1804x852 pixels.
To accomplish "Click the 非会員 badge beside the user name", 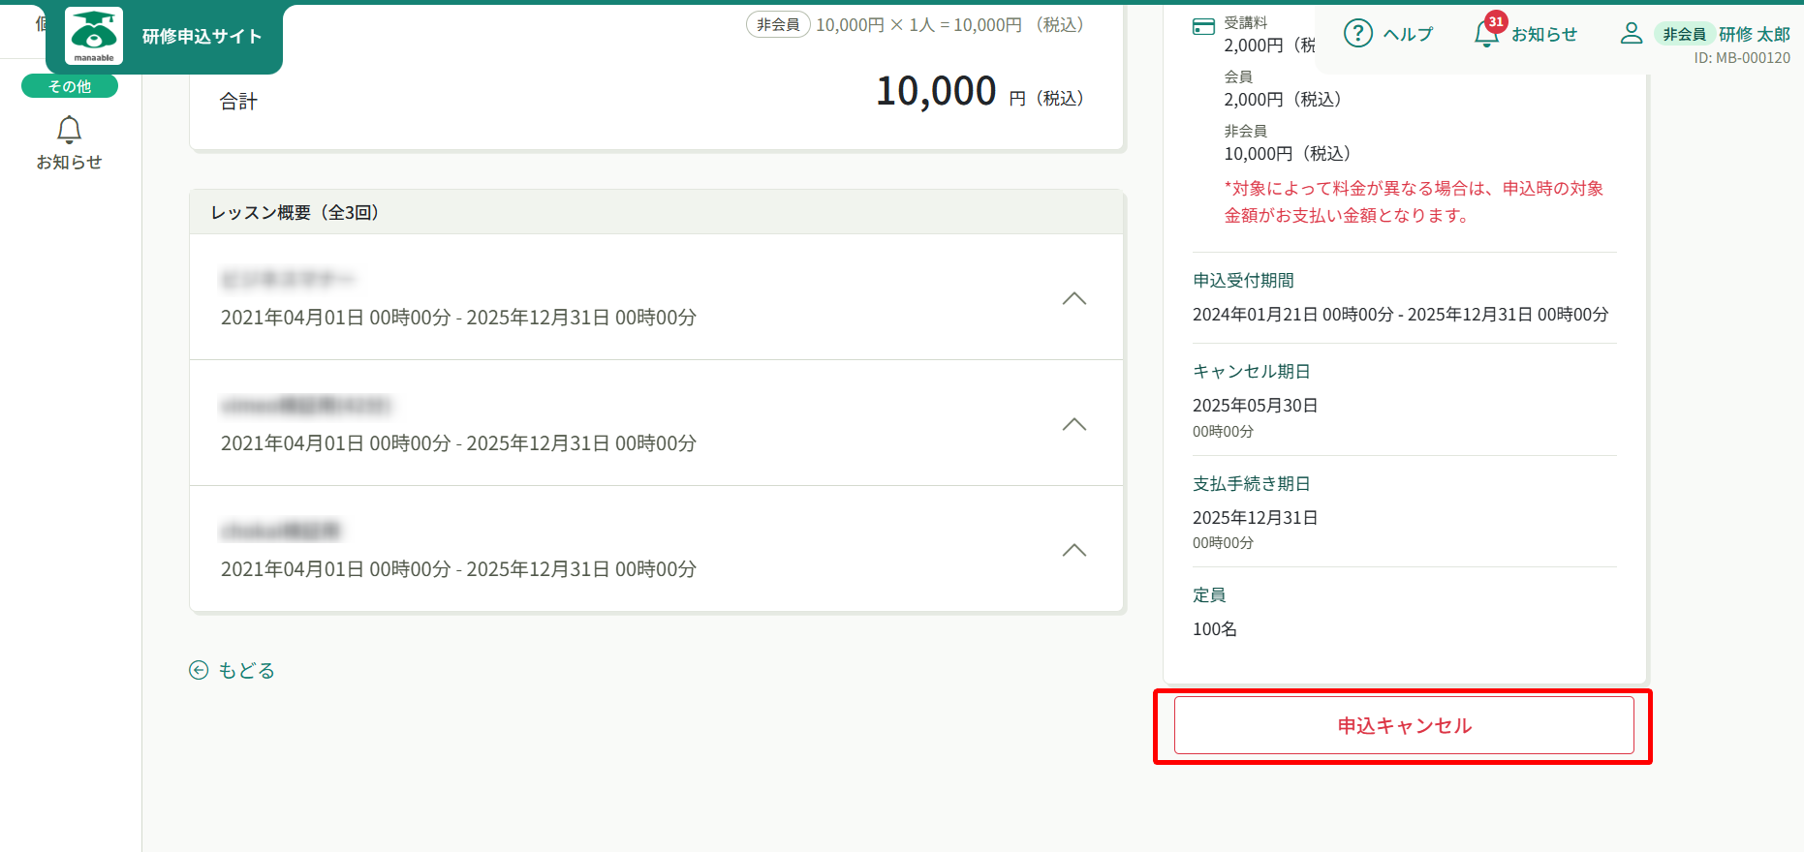I will point(1684,35).
